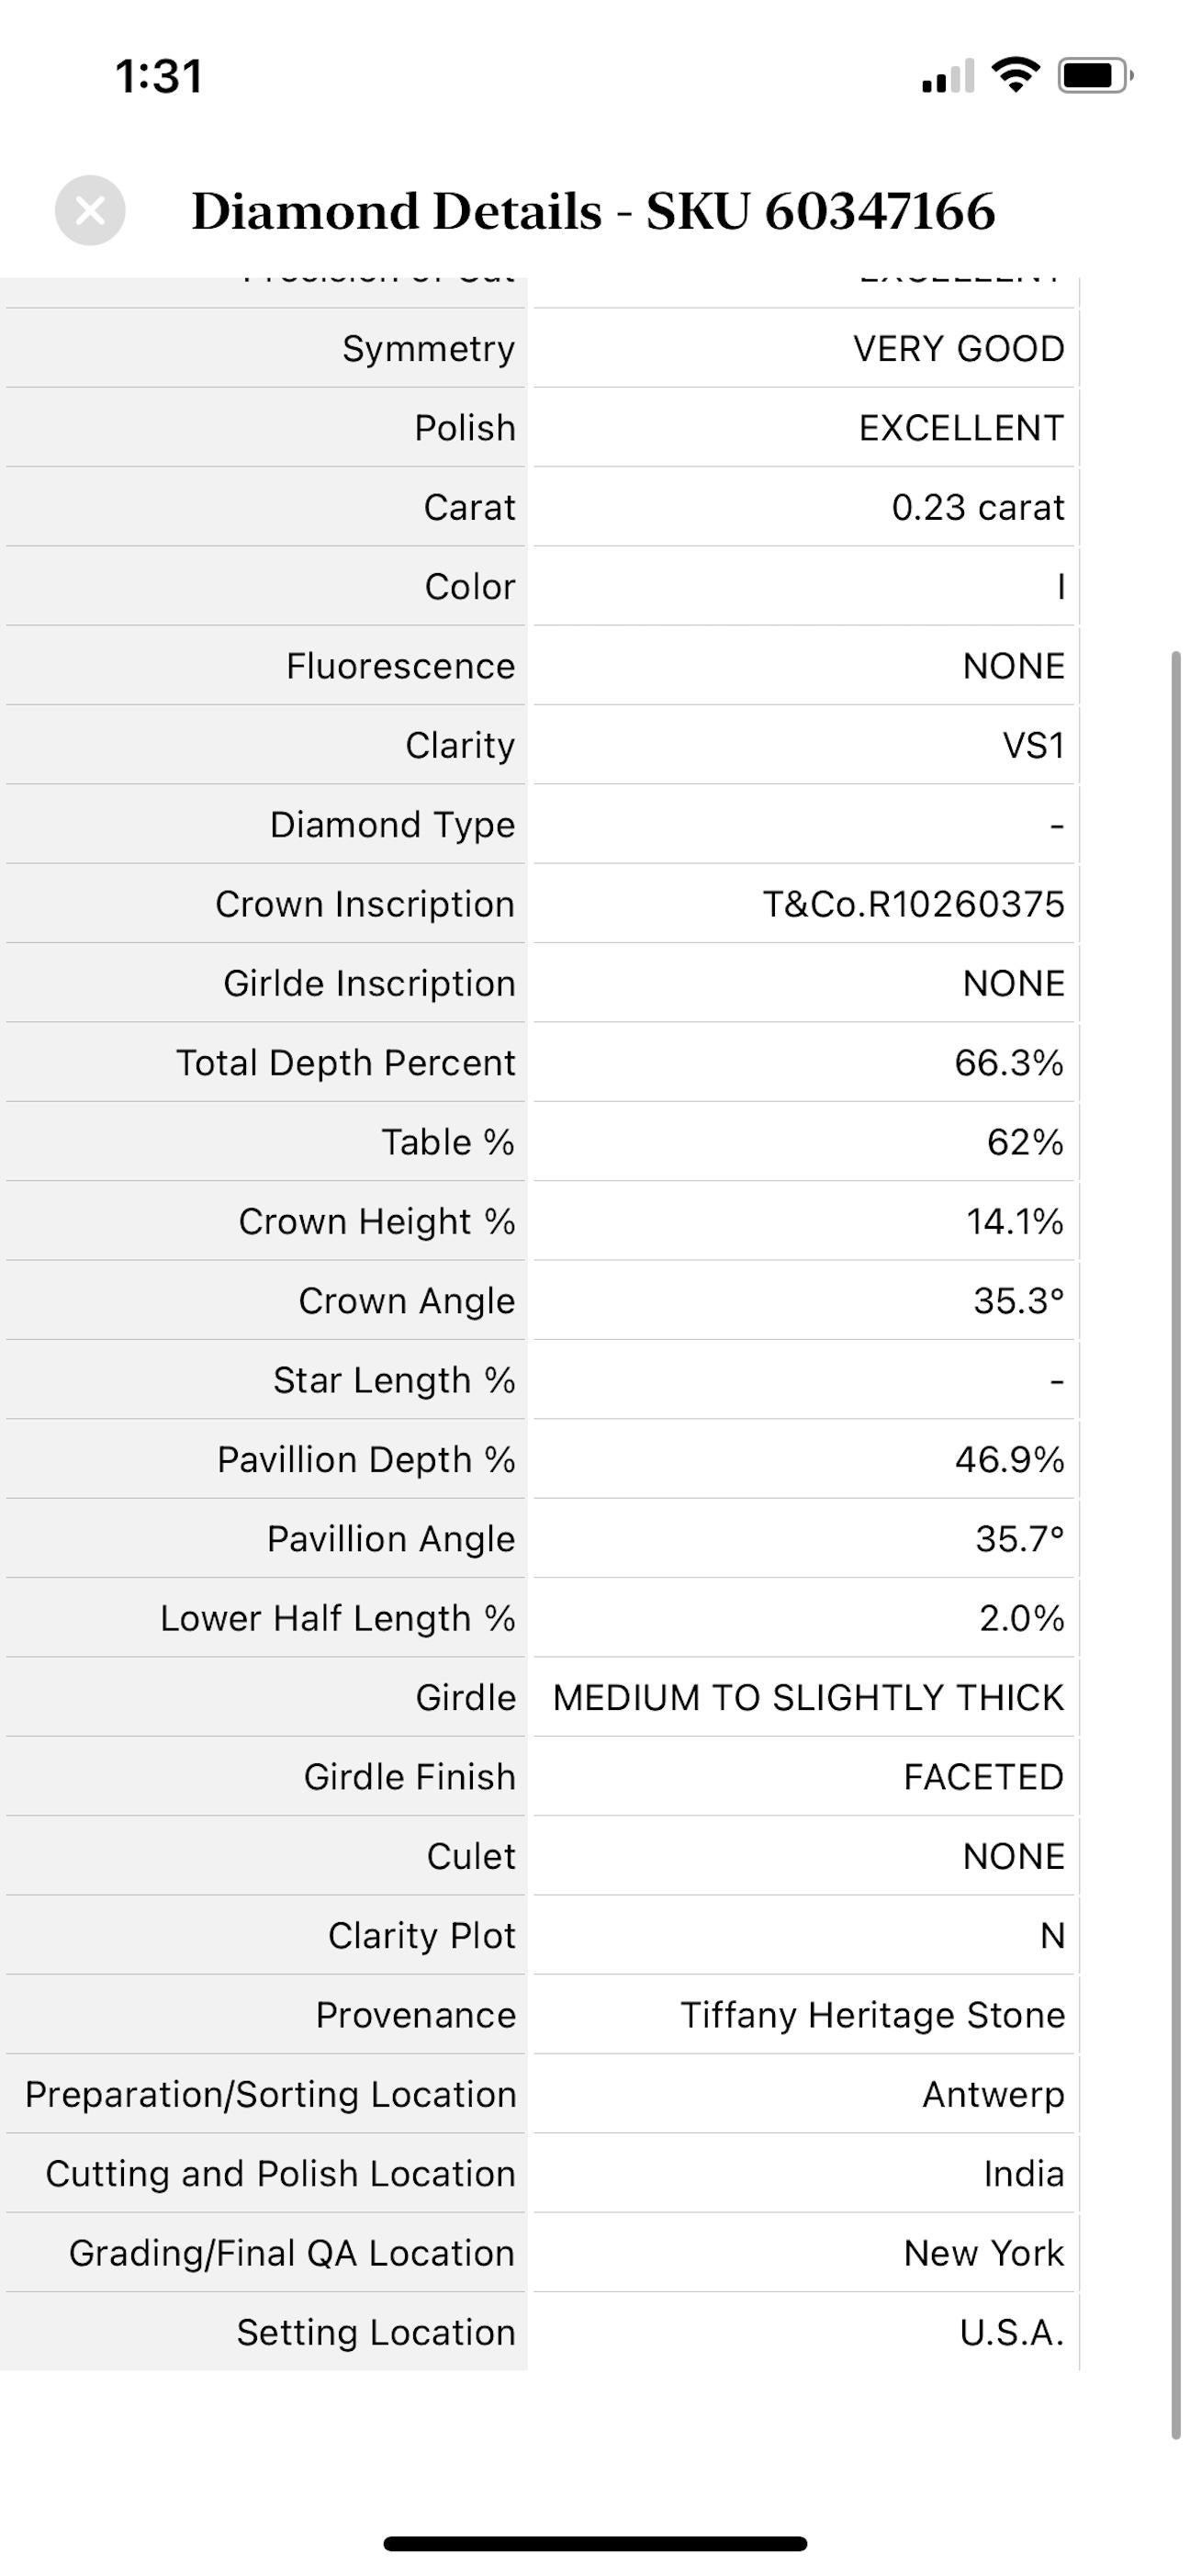Viewport: 1190px width, 2576px height.
Task: Tap the Provenance Tiffany Heritage Stone value
Action: [x=872, y=2015]
